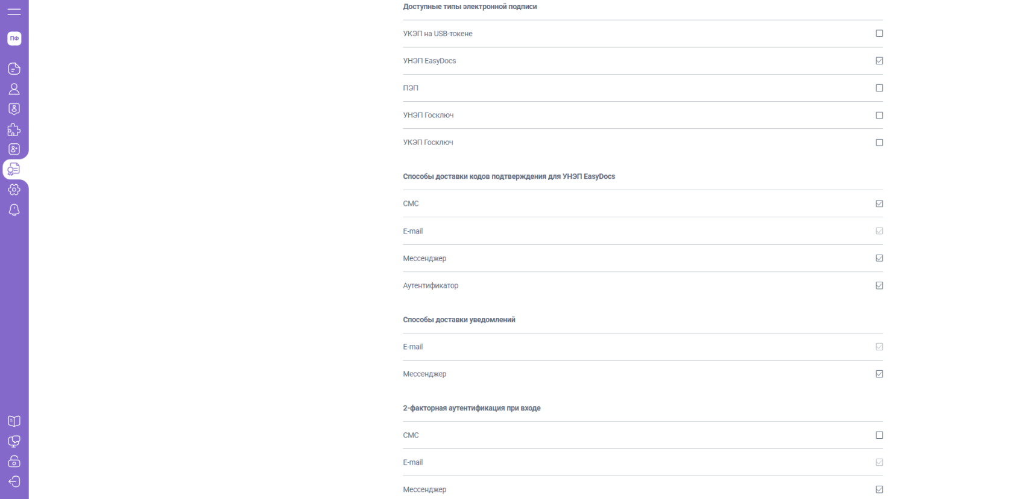Screen dimensions: 1013x499
Task: Expand the hamburger sidebar menu
Action: point(14,11)
